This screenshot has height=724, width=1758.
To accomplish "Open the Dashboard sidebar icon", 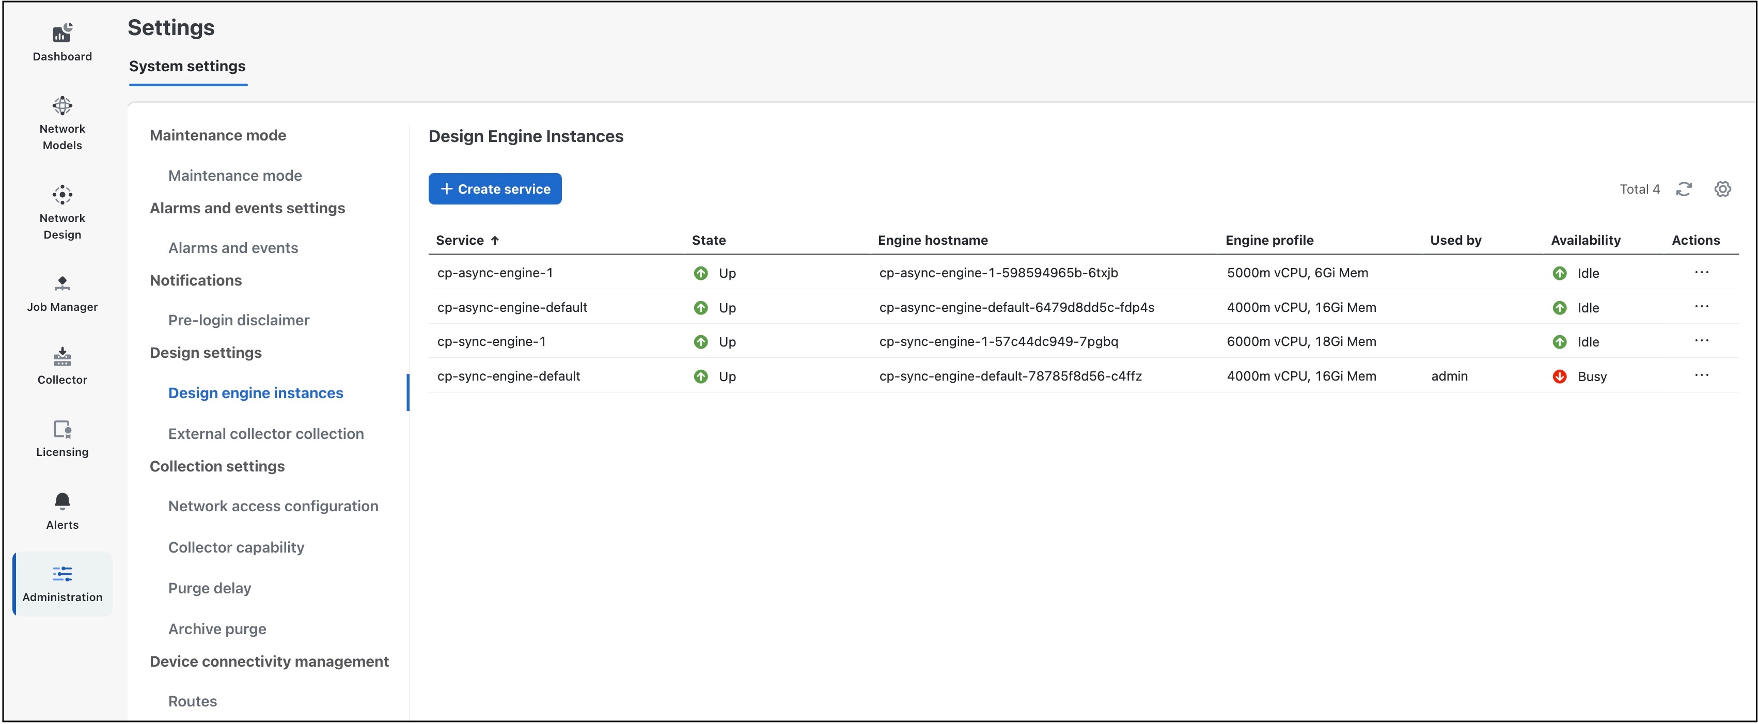I will 62,42.
